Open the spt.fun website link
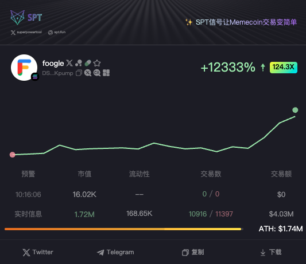The height and width of the screenshot is (264, 306). coord(57,32)
